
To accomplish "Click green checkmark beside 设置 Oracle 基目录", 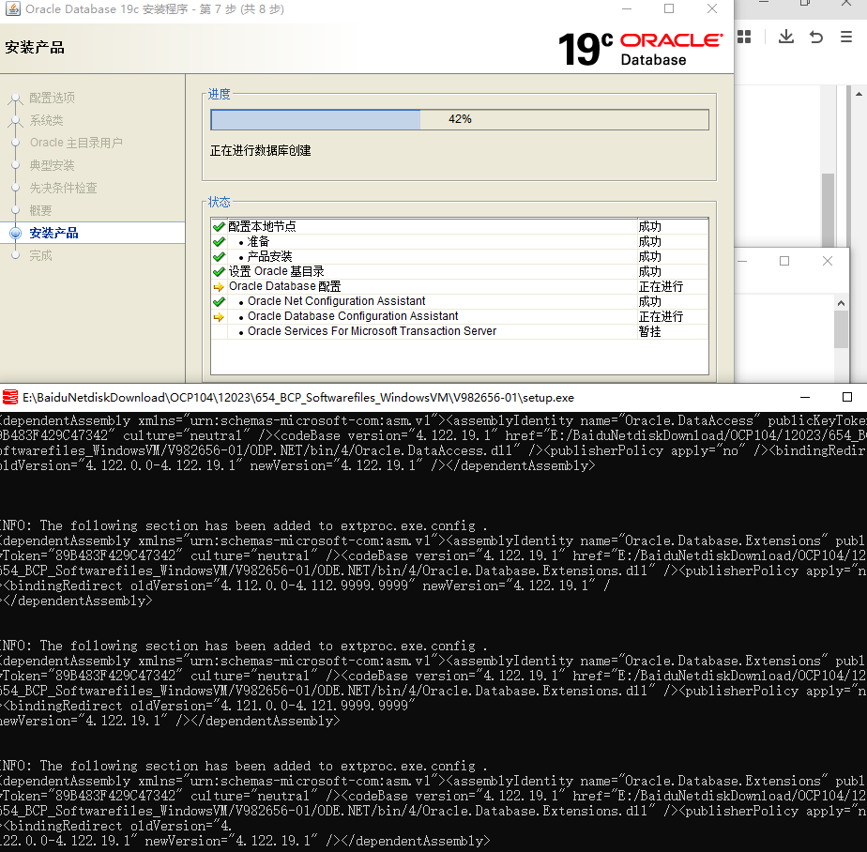I will pyautogui.click(x=219, y=271).
